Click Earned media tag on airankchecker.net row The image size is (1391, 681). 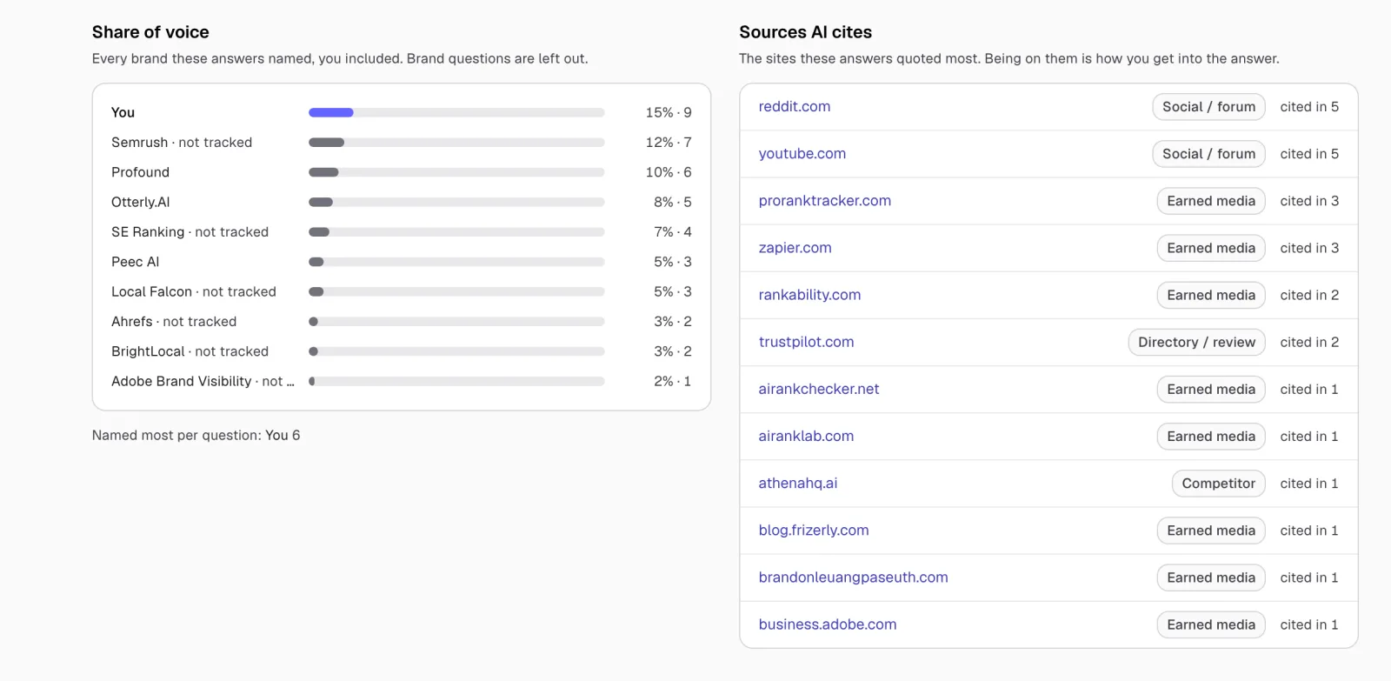coord(1211,389)
